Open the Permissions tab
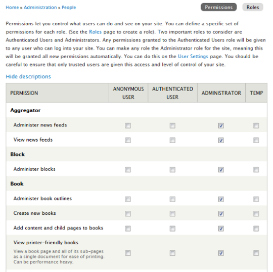273x272 pixels. point(218,7)
